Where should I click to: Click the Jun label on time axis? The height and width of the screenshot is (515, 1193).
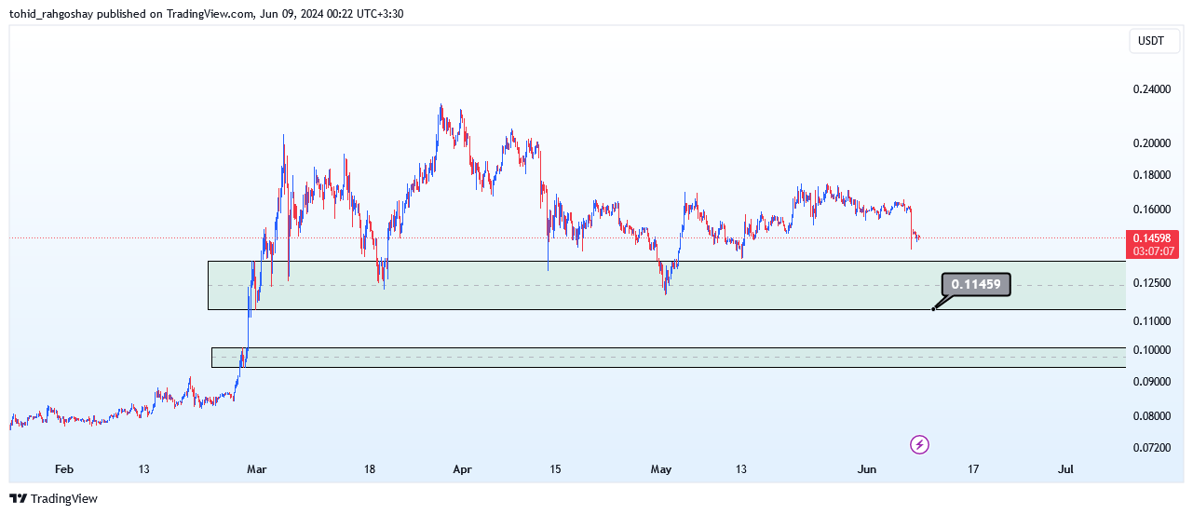[x=866, y=470]
